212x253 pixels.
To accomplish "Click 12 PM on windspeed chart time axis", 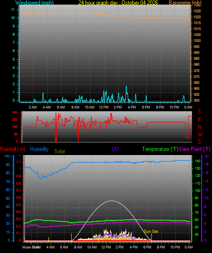I will coord(104,107).
